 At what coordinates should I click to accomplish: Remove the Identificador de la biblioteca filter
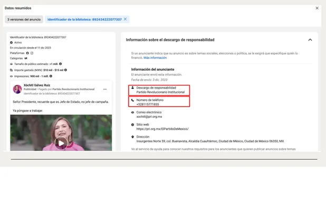click(125, 19)
